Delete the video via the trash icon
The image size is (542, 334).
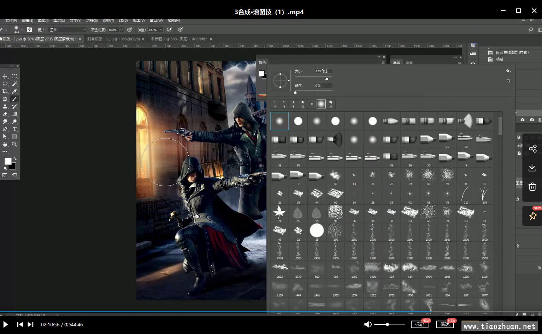tap(532, 187)
